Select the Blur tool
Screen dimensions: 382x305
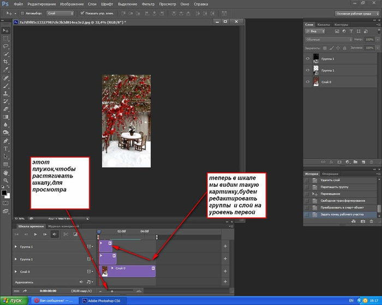(5, 125)
